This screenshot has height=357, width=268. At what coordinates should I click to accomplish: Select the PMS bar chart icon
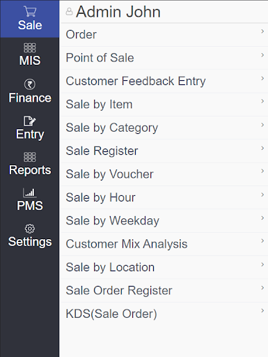[x=29, y=192]
